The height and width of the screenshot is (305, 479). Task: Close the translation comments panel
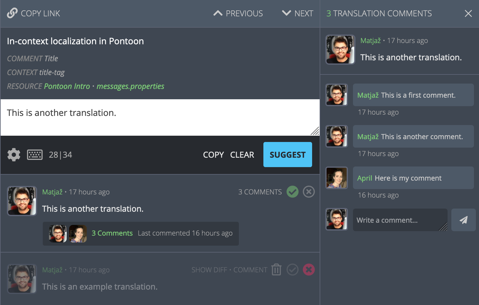[468, 14]
